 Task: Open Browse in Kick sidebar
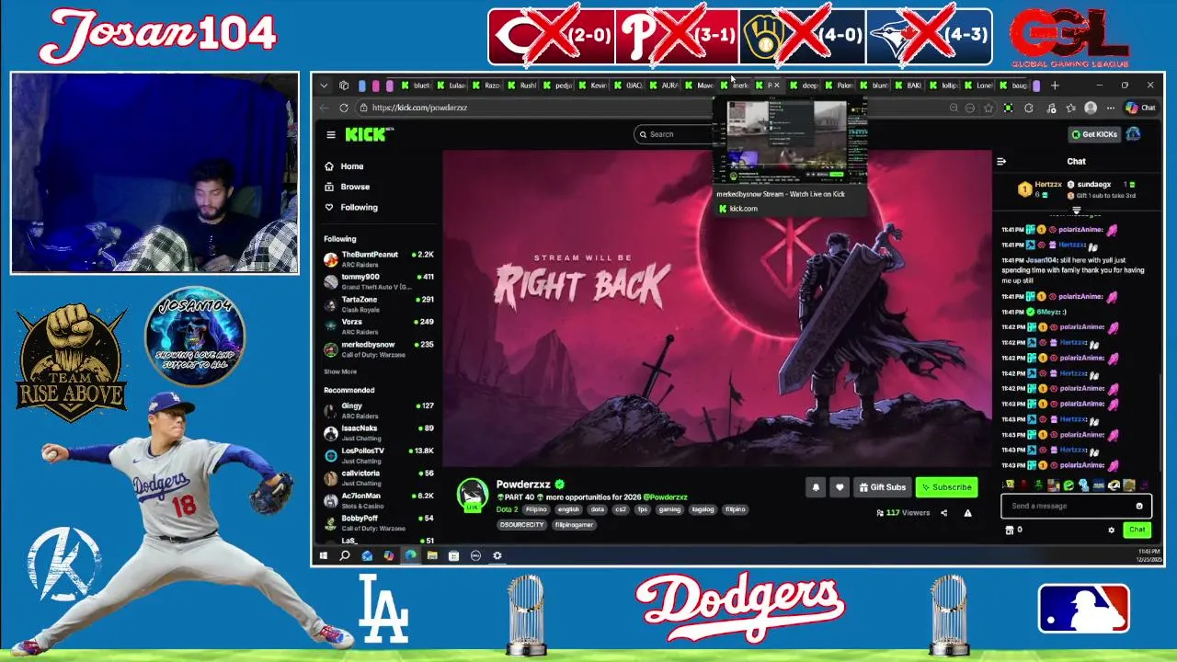347,187
